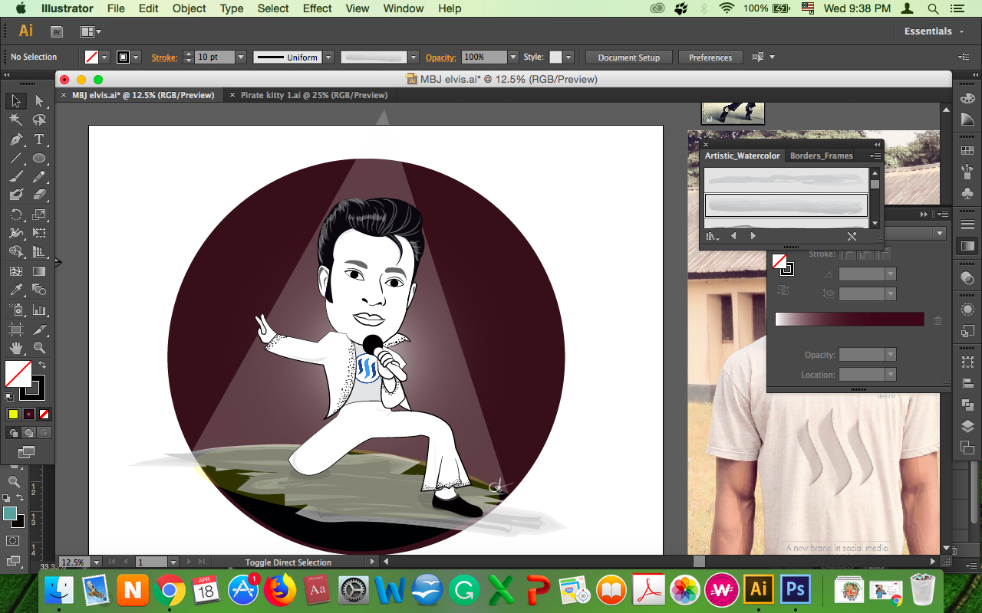This screenshot has width=982, height=613.
Task: Enable Draw Normal mode
Action: [x=12, y=433]
